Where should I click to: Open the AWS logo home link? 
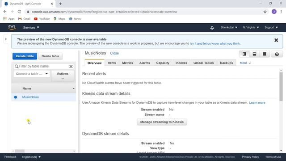(x=12, y=27)
